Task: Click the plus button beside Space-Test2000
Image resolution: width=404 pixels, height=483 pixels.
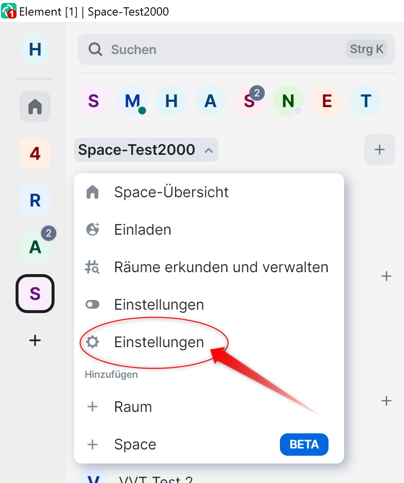Action: point(379,149)
